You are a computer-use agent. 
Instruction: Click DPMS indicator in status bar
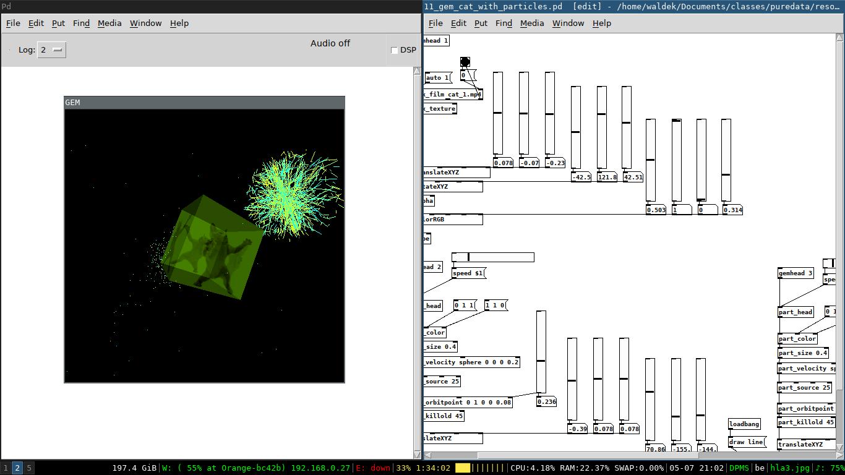coord(739,468)
